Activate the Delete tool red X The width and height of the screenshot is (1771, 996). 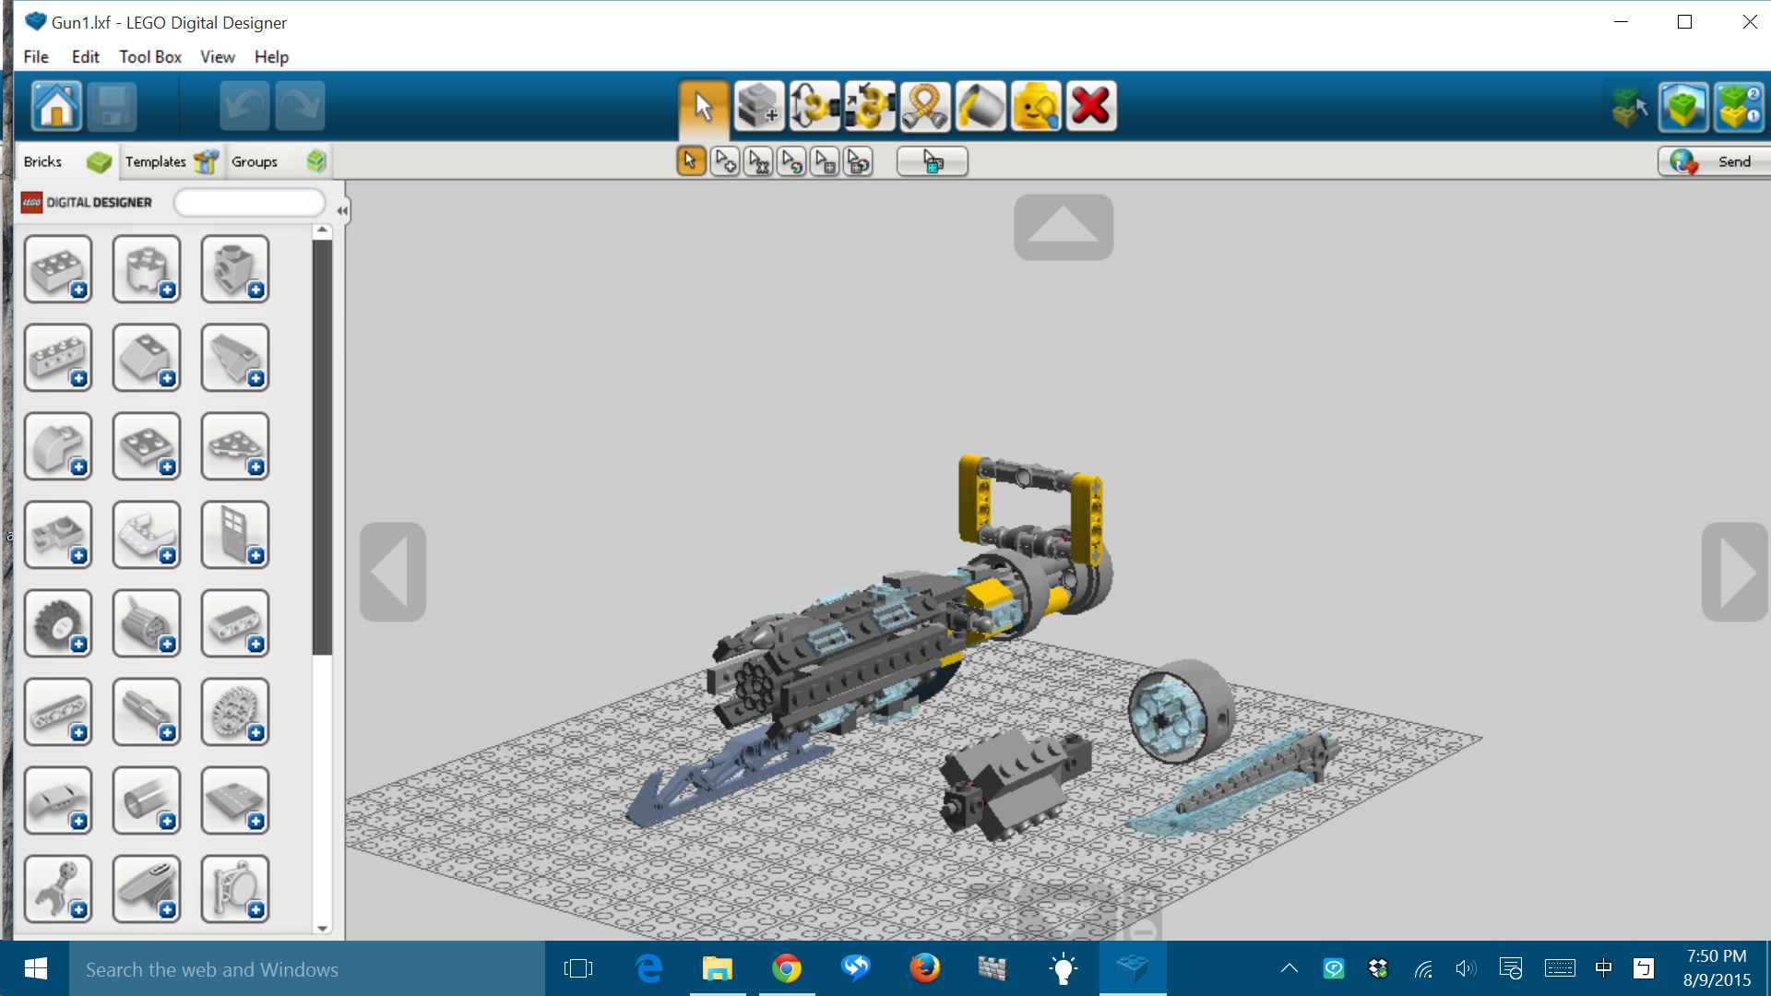[x=1091, y=106]
